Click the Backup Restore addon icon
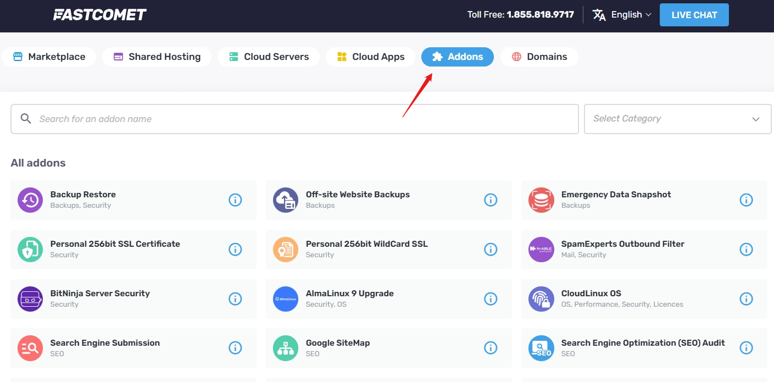 point(30,200)
